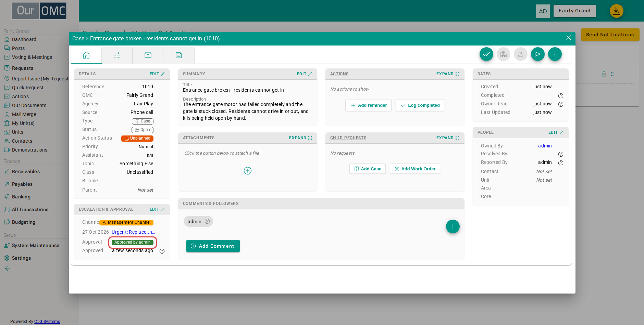This screenshot has height=325, width=644.
Task: Click the building icon button
Action: tap(504, 54)
